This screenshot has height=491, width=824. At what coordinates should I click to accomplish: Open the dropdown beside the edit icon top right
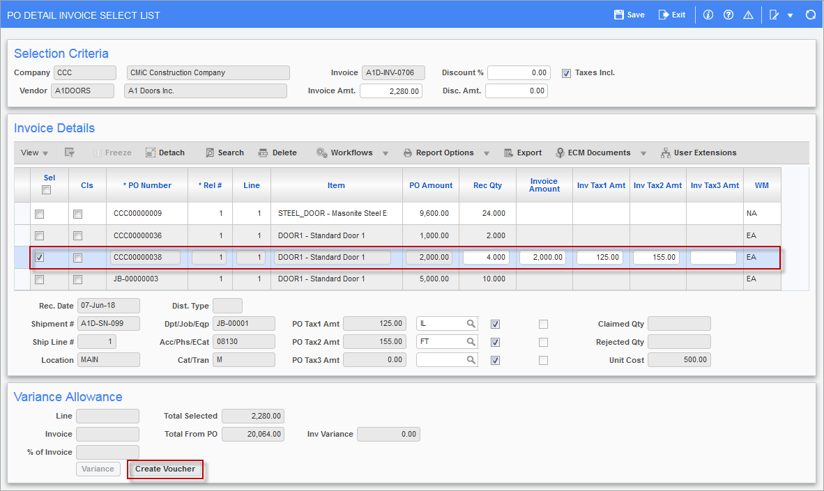[x=789, y=14]
